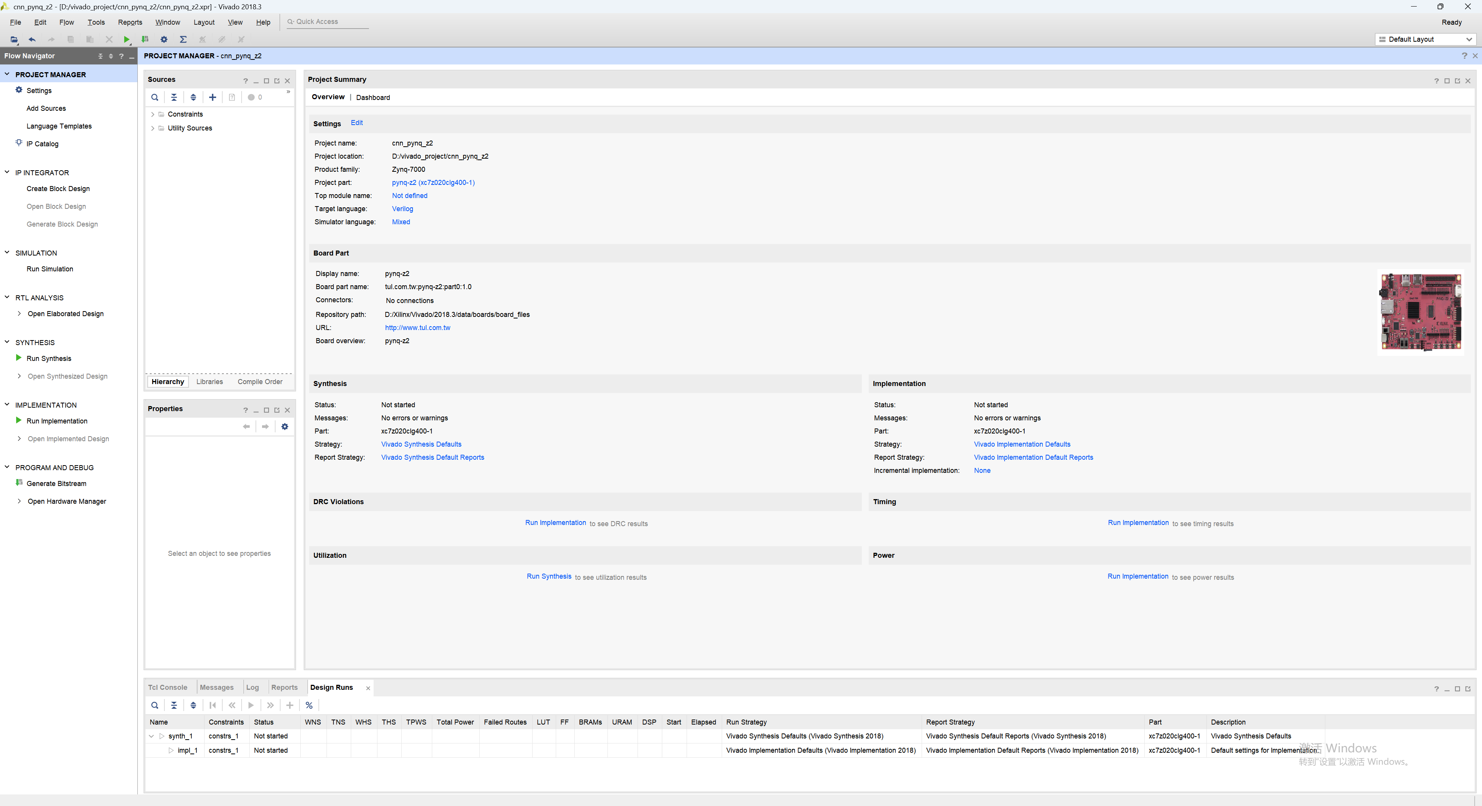The height and width of the screenshot is (806, 1482).
Task: Click the Generate Bitstream toolbar icon
Action: tap(145, 39)
